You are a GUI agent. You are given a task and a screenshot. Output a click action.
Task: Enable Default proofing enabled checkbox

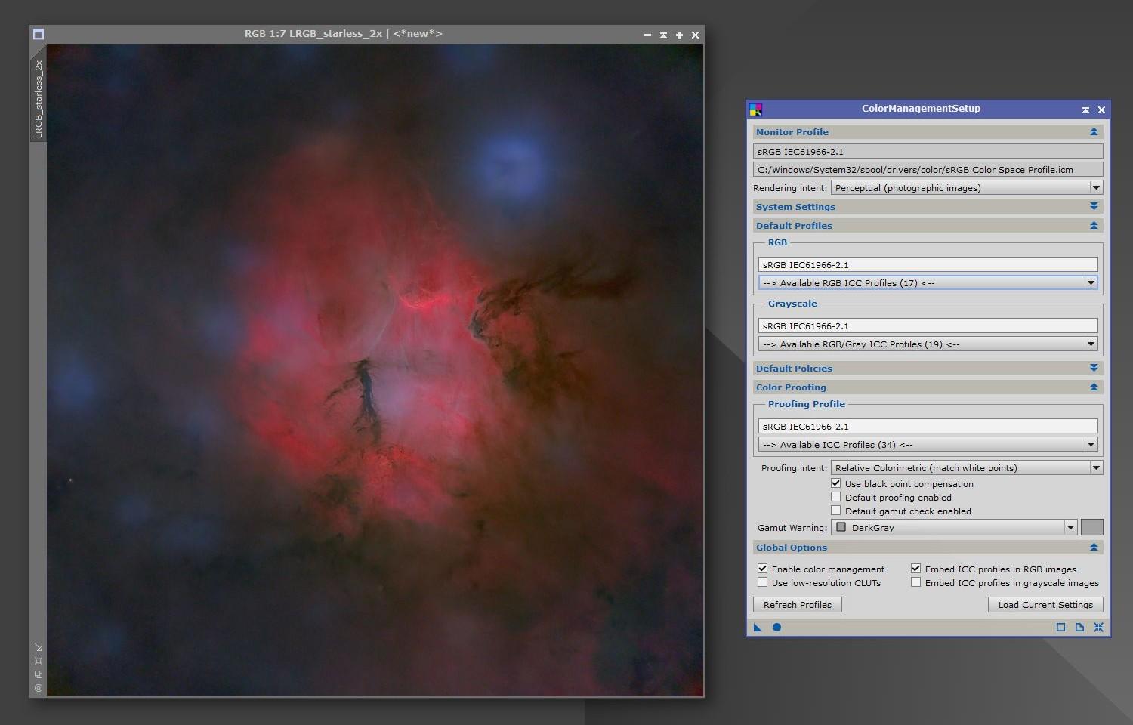836,497
